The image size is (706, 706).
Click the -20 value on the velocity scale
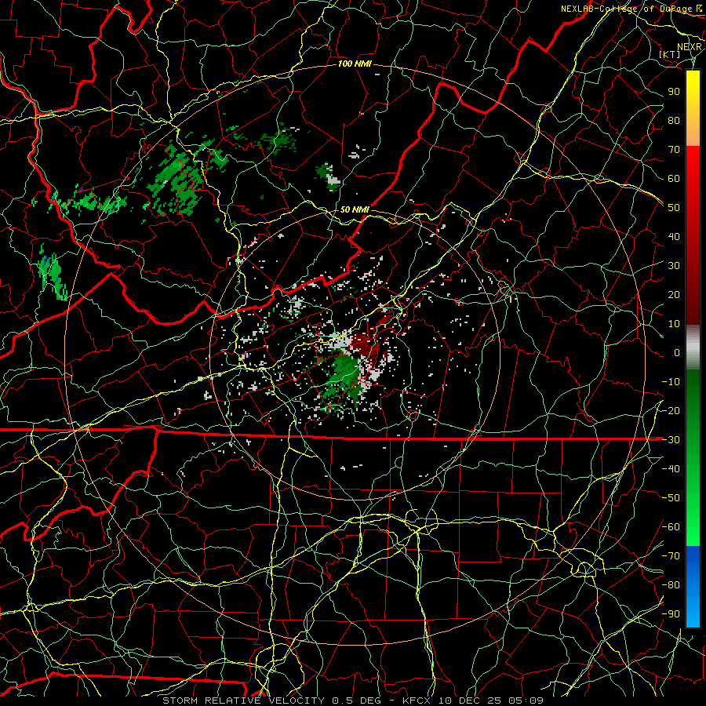click(x=671, y=410)
